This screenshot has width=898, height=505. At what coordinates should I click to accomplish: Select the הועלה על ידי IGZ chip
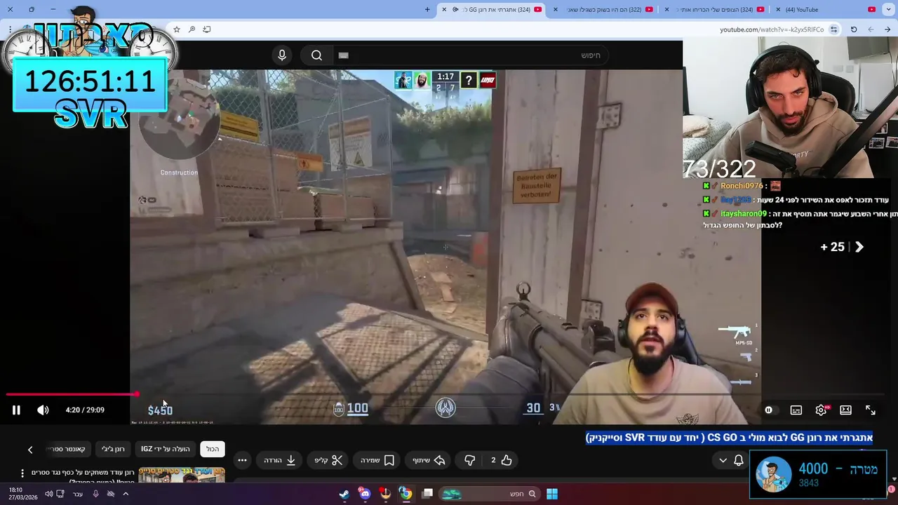click(166, 449)
